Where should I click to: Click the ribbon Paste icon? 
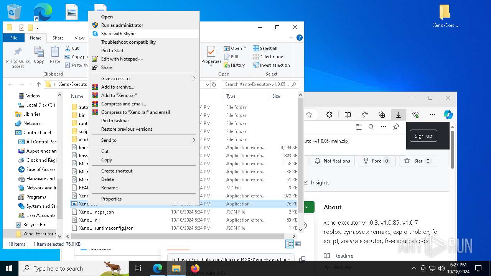[x=55, y=55]
